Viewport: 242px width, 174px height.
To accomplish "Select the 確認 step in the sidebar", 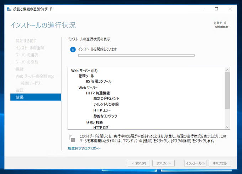I will click(x=20, y=90).
